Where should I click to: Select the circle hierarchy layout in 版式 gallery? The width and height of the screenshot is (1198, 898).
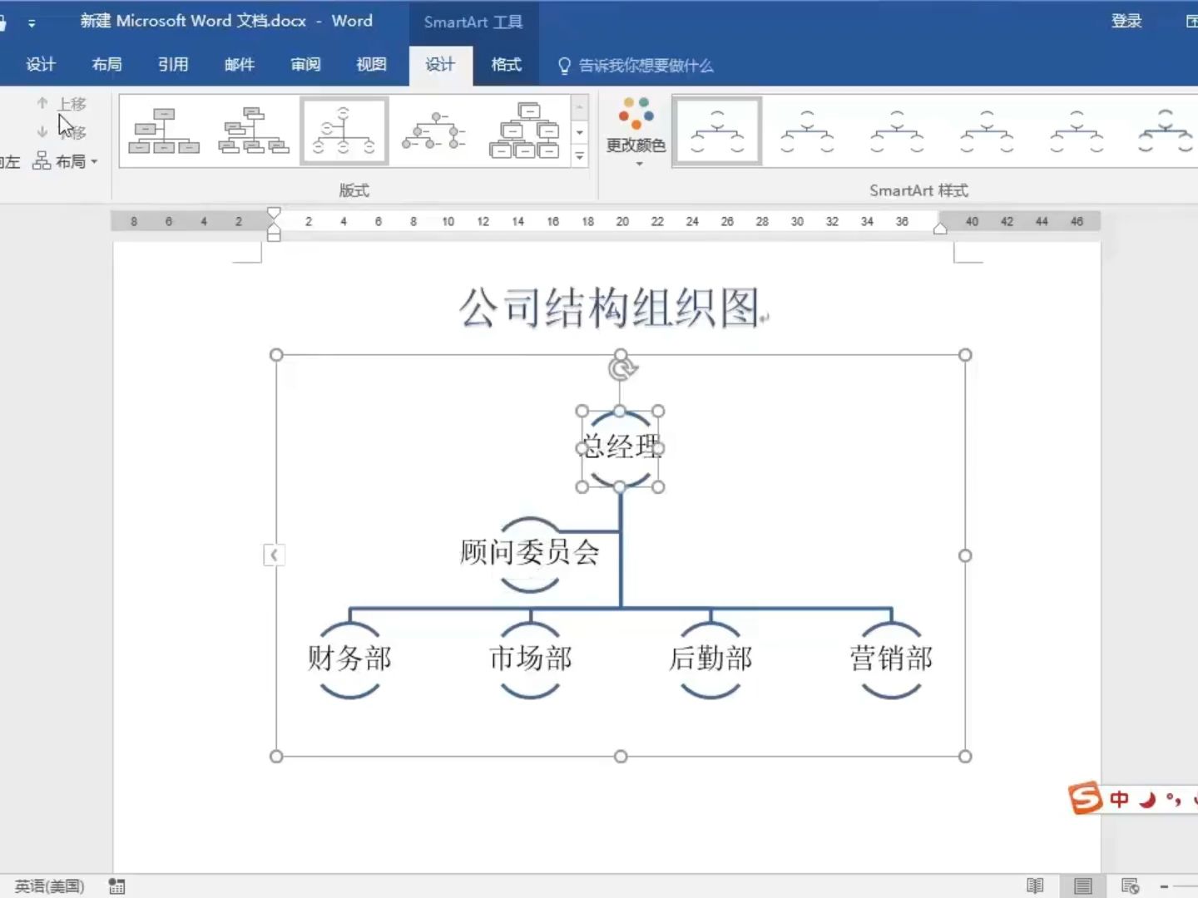coord(344,131)
